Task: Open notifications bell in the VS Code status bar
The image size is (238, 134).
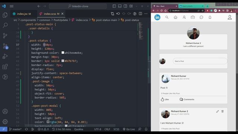Action: (146, 129)
